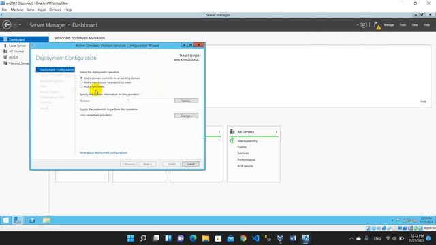Image resolution: width=436 pixels, height=245 pixels.
Task: Click the All Servers tile icon
Action: click(232, 131)
